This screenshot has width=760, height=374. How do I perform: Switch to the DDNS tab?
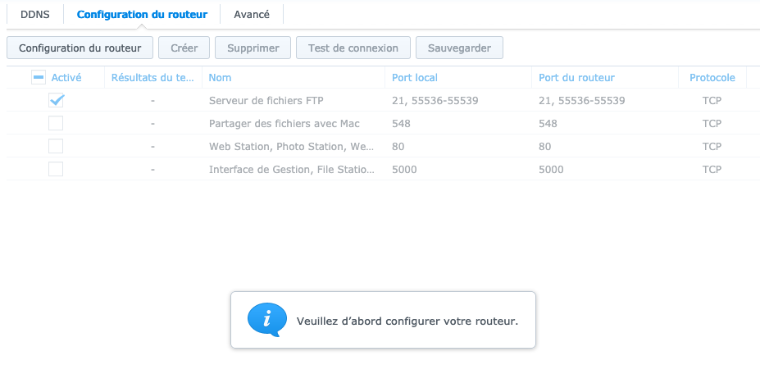[x=35, y=14]
